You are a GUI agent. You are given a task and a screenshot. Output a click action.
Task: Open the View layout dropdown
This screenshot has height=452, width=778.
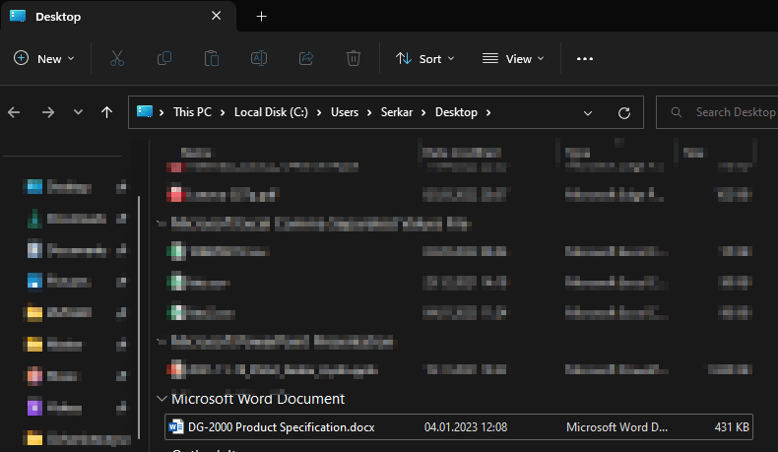pyautogui.click(x=513, y=58)
